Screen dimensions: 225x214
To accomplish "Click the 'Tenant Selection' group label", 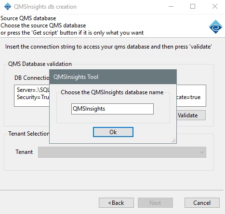I will coord(29,134).
